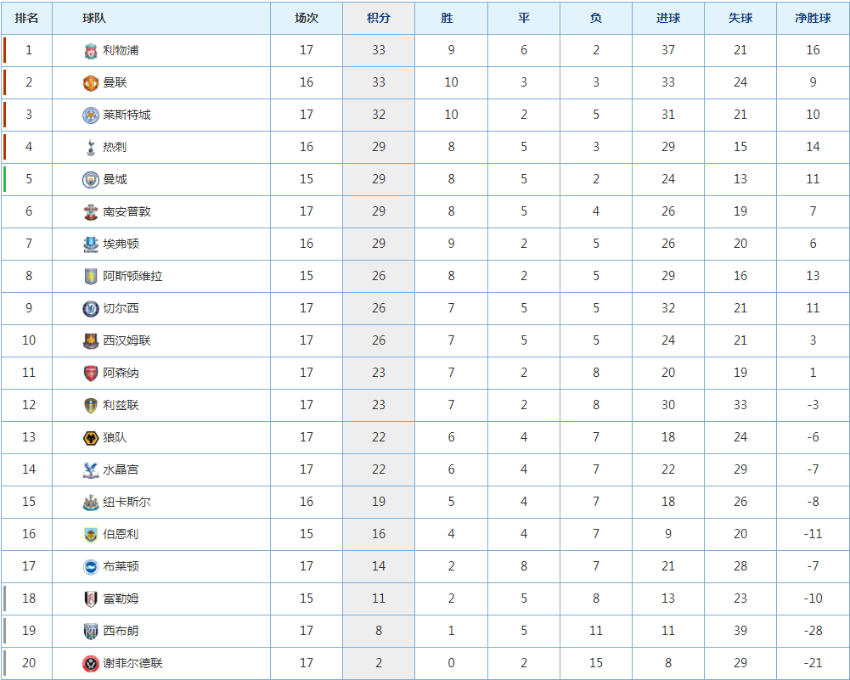Click the Crystal Palace crest icon
This screenshot has height=680, width=850.
pos(91,469)
